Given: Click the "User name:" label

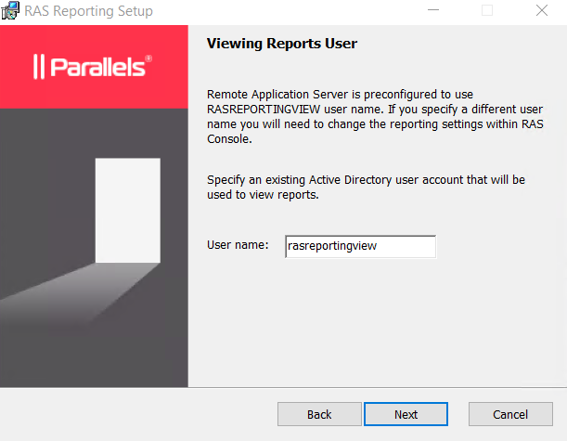Looking at the screenshot, I should click(238, 246).
